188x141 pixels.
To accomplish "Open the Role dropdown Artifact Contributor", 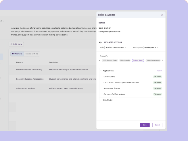I will [116, 48].
